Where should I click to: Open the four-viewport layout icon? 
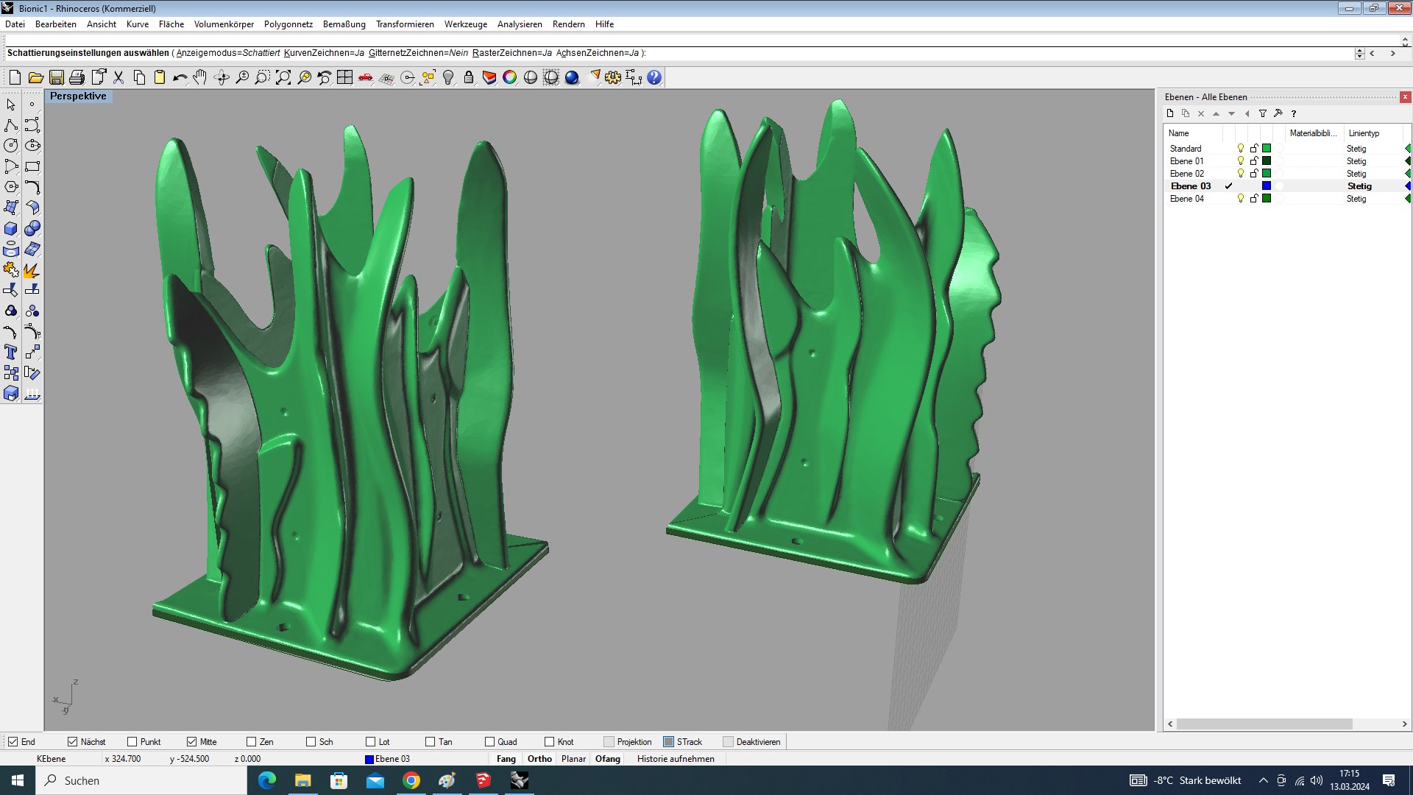(345, 77)
